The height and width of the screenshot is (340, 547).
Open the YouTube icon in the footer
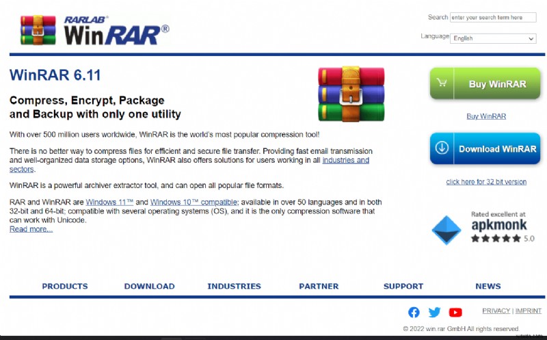455,313
